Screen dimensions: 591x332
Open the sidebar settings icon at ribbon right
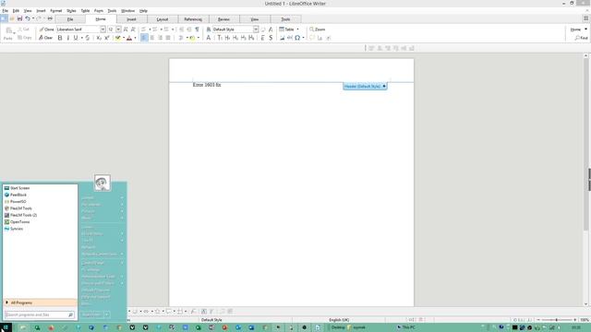click(585, 18)
